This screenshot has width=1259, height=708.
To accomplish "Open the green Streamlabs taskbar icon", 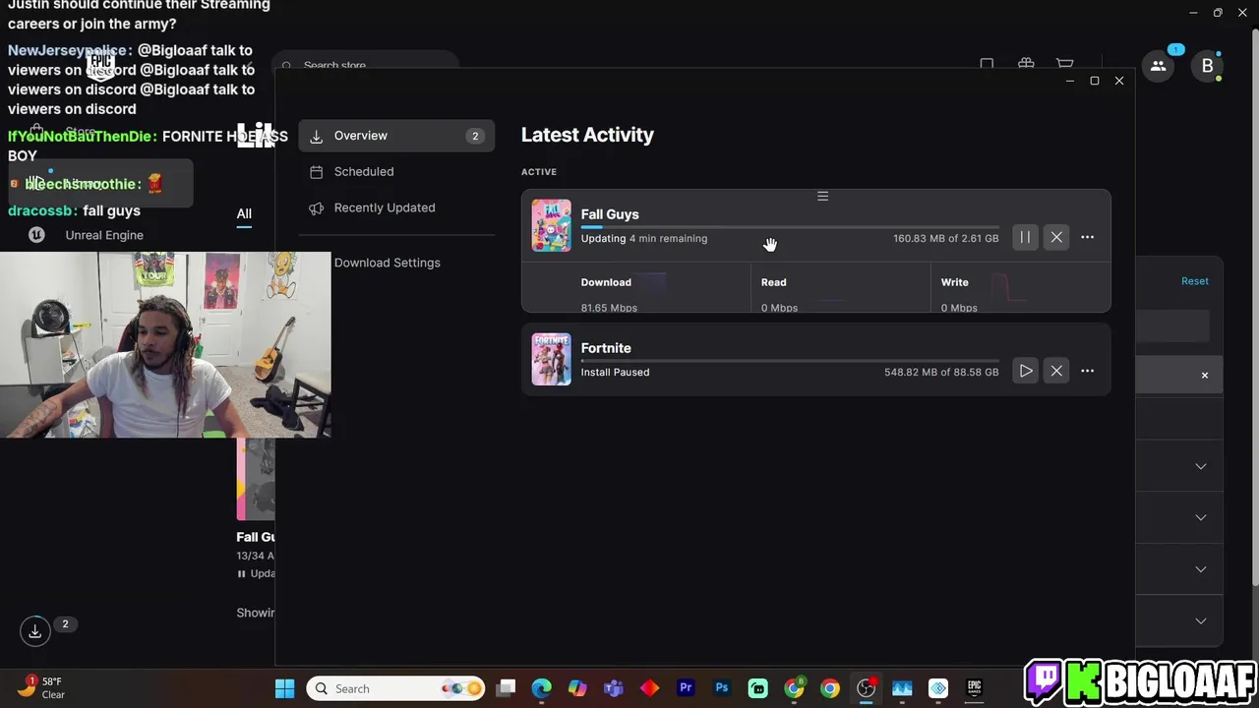I will [x=757, y=688].
